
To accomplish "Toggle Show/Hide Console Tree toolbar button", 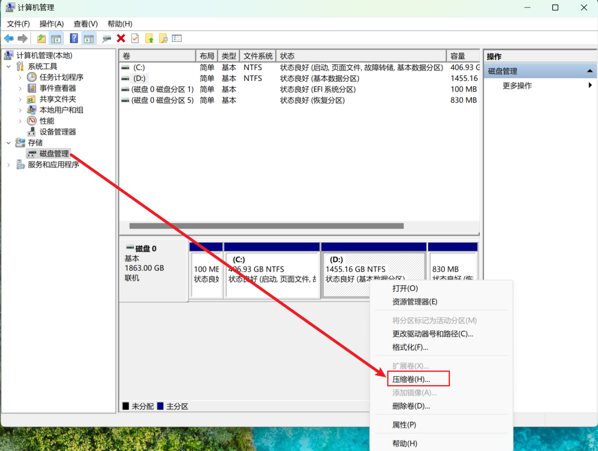I will click(56, 39).
